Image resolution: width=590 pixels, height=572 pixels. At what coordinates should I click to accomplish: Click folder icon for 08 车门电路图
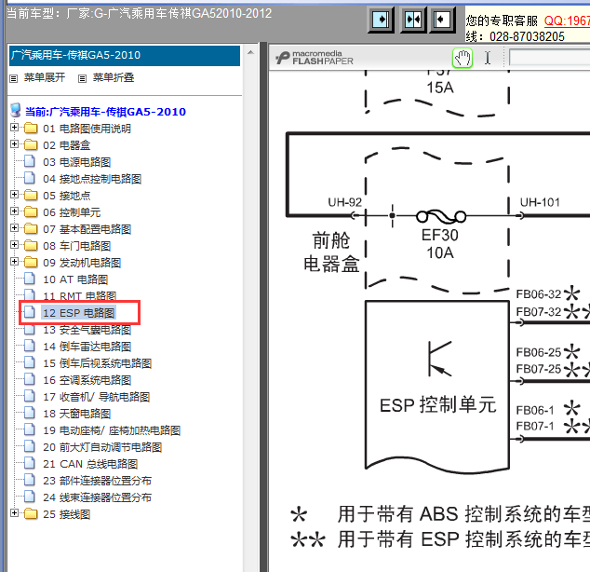31,246
